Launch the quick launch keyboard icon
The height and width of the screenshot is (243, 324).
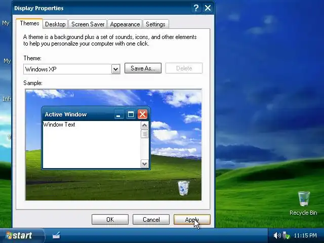coord(56,235)
